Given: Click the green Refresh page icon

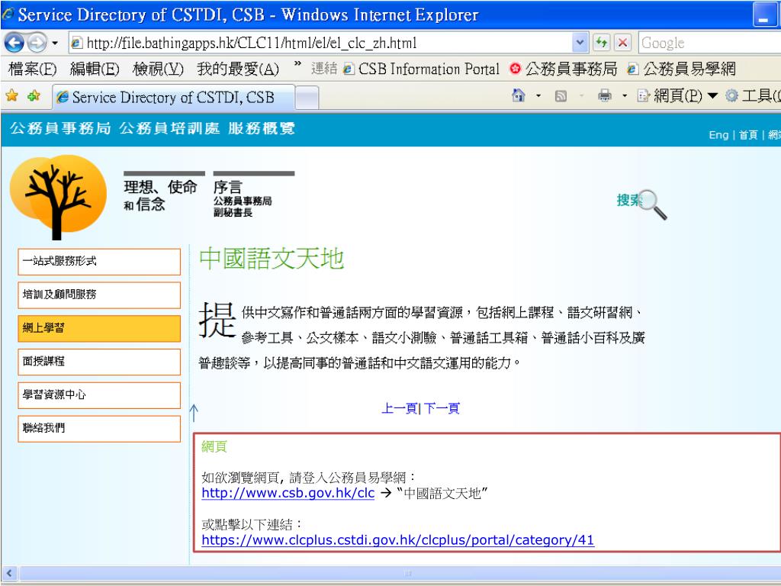Looking at the screenshot, I should 601,43.
